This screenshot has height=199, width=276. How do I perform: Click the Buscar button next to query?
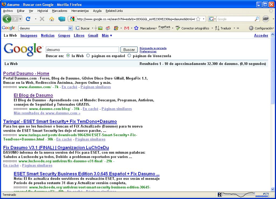click(129, 50)
